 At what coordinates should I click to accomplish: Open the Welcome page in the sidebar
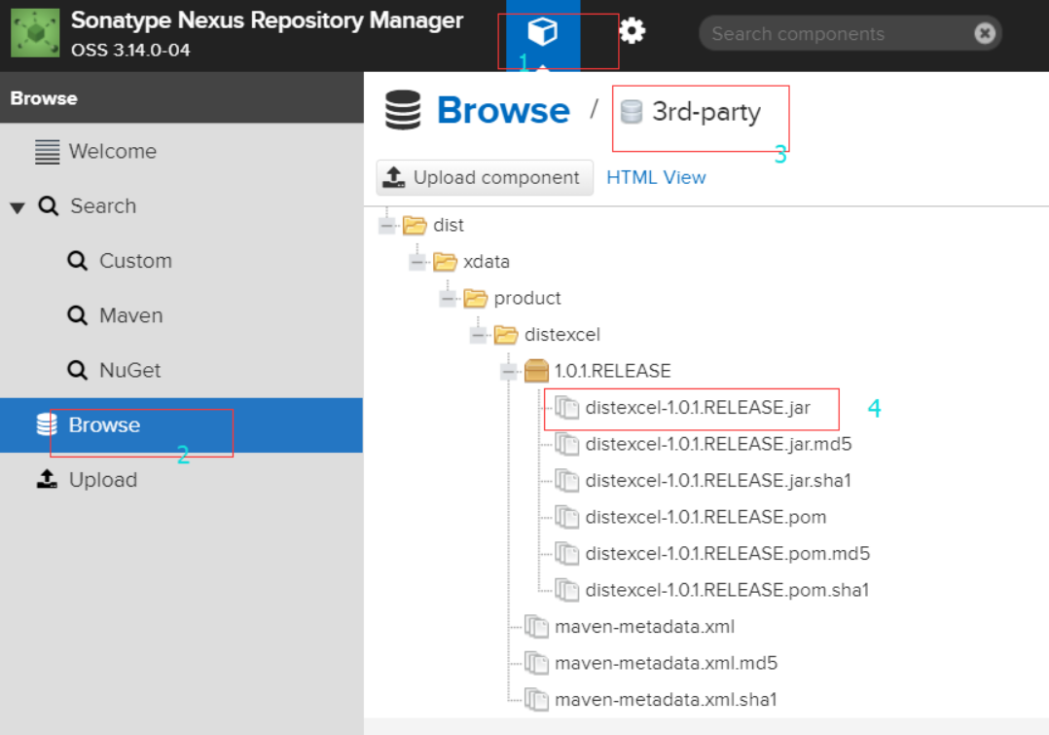pos(113,151)
